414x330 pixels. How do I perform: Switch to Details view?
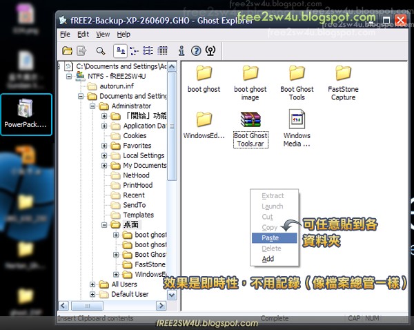click(162, 50)
